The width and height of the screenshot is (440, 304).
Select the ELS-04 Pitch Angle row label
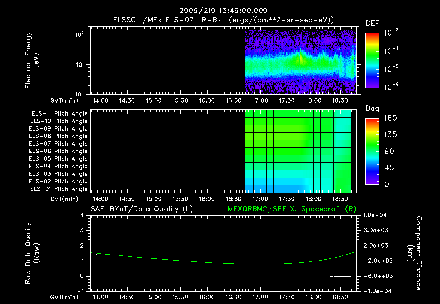coord(58,167)
